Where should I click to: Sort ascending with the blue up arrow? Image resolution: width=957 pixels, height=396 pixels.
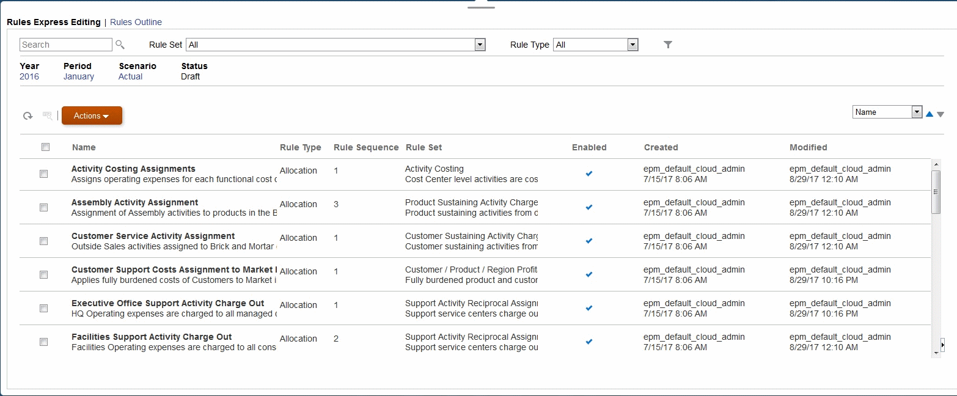pyautogui.click(x=930, y=114)
